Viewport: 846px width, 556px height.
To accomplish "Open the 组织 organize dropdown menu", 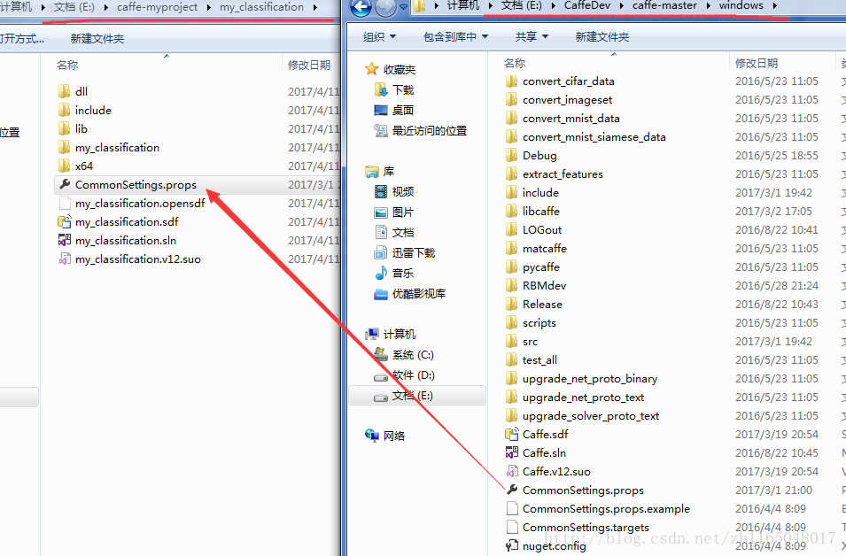I will (379, 36).
